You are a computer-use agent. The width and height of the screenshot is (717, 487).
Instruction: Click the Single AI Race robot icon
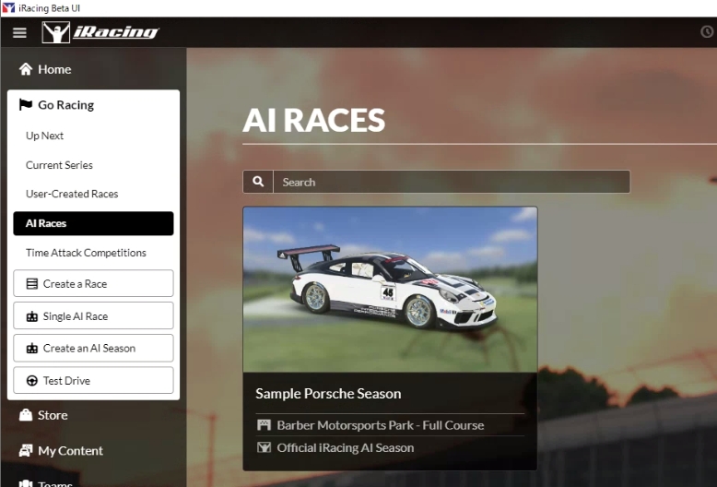click(x=32, y=316)
